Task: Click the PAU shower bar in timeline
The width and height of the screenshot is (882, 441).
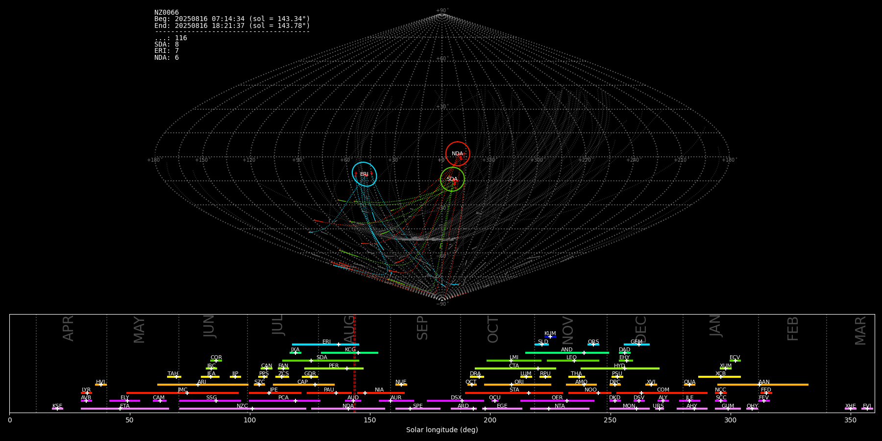Action: coord(329,393)
